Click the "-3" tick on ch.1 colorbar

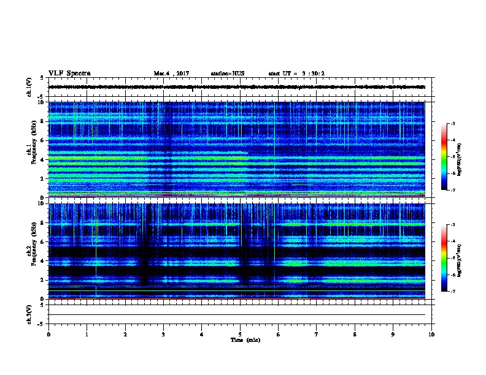coord(452,123)
